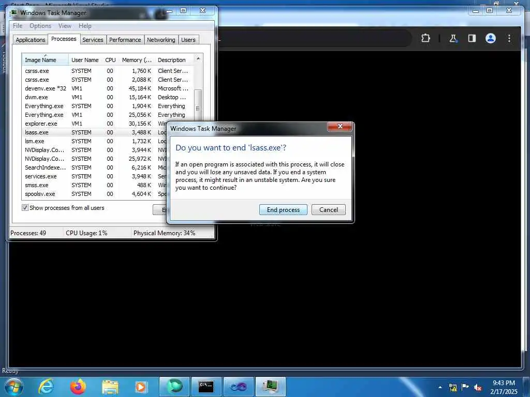Open the View menu in Task Manager
Image resolution: width=530 pixels, height=397 pixels.
(65, 26)
